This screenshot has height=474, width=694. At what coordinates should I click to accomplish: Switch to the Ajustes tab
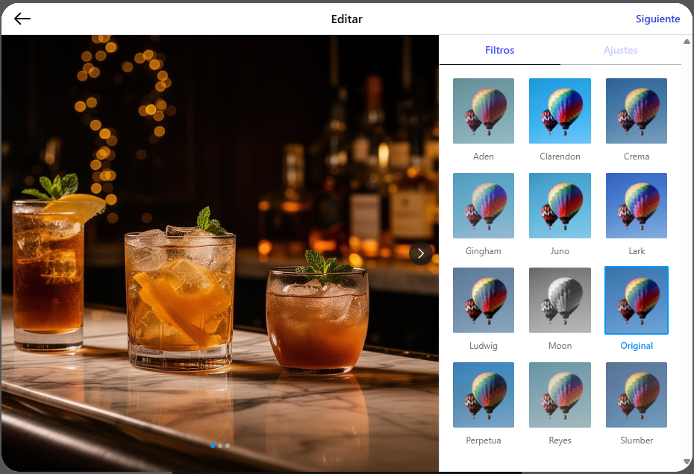click(619, 50)
